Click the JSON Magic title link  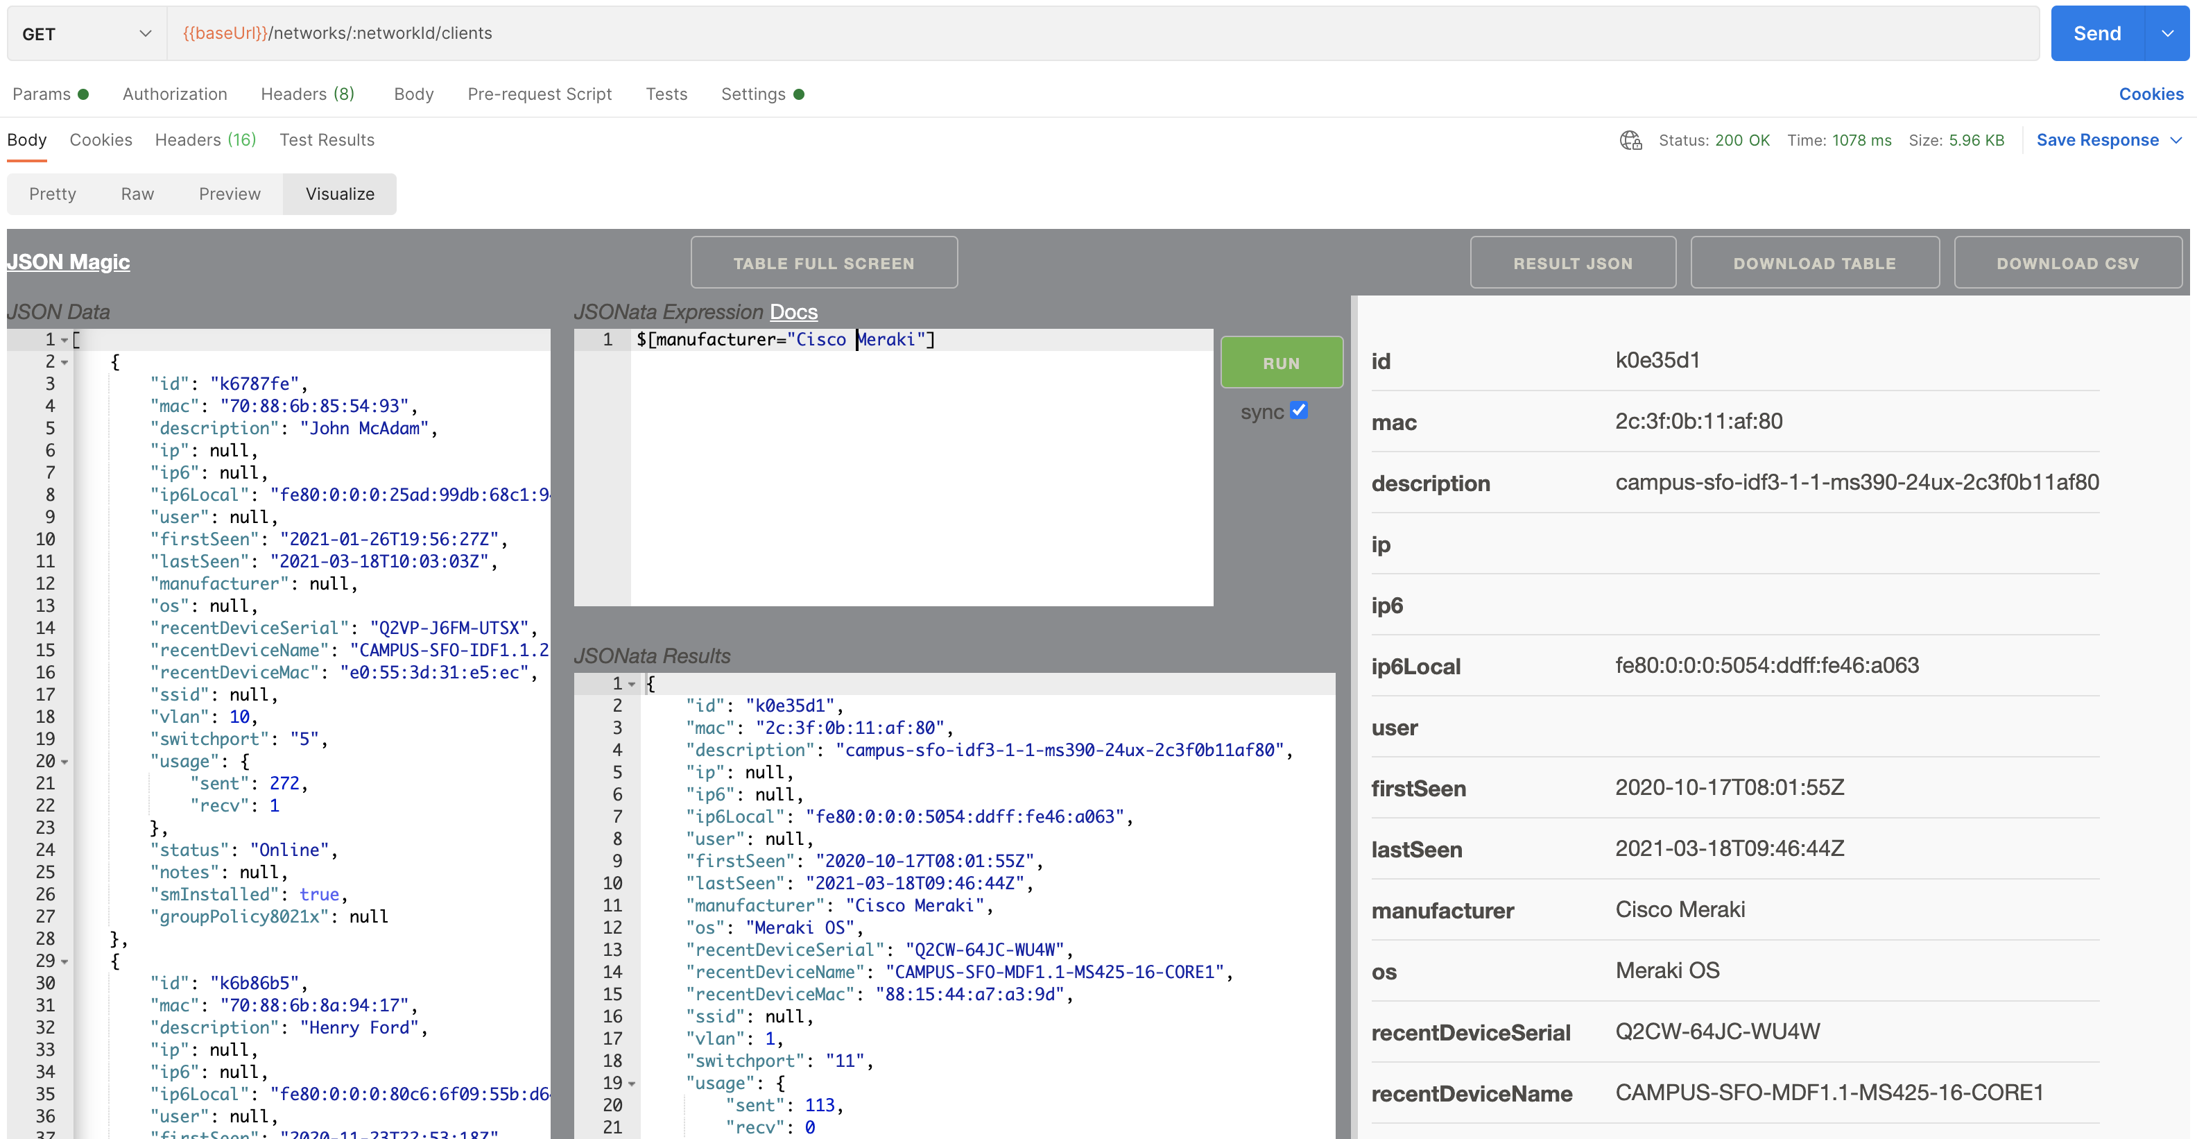coord(68,262)
